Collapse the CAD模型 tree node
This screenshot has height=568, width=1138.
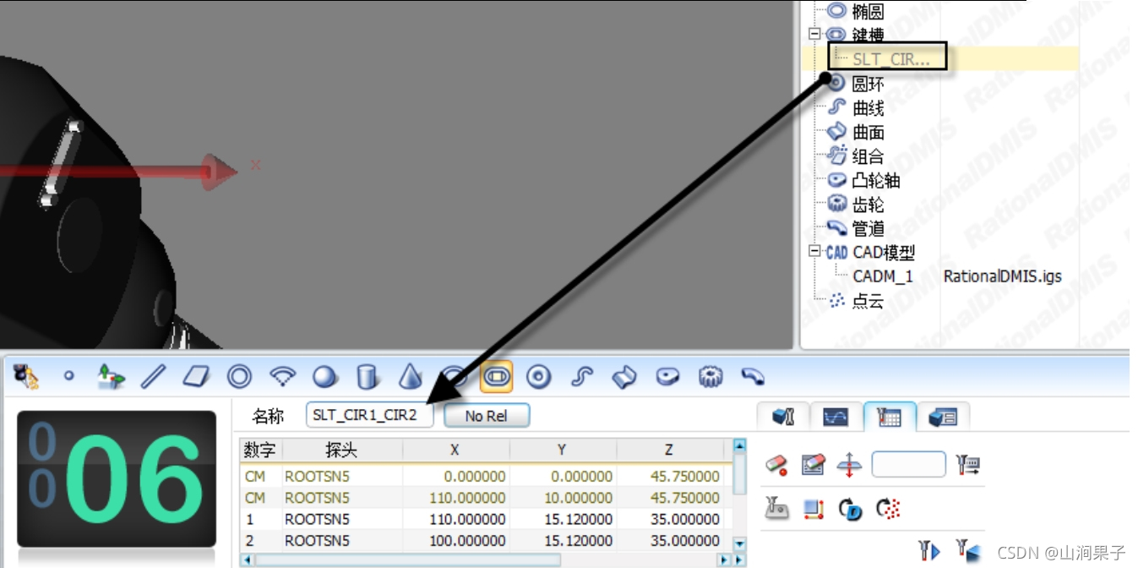pyautogui.click(x=814, y=252)
